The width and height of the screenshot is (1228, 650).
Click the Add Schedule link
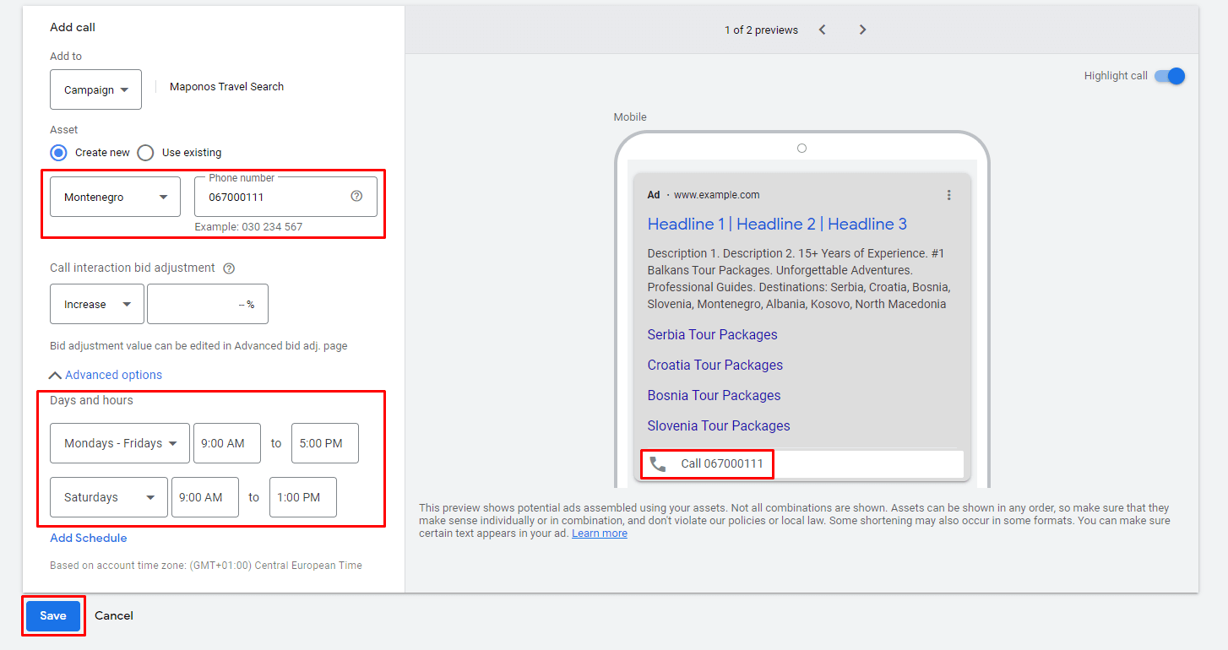[89, 538]
